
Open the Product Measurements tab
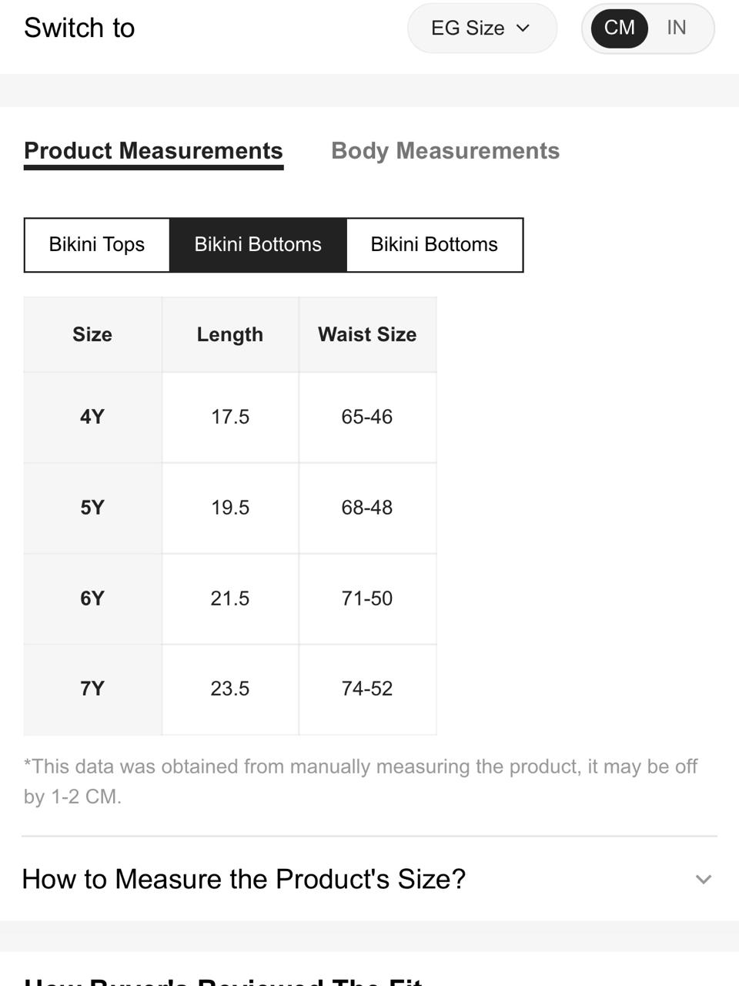tap(153, 151)
